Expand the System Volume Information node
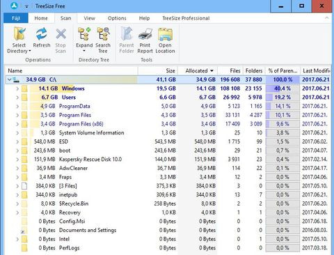Viewport: 334px width, 255px height. pos(17,133)
